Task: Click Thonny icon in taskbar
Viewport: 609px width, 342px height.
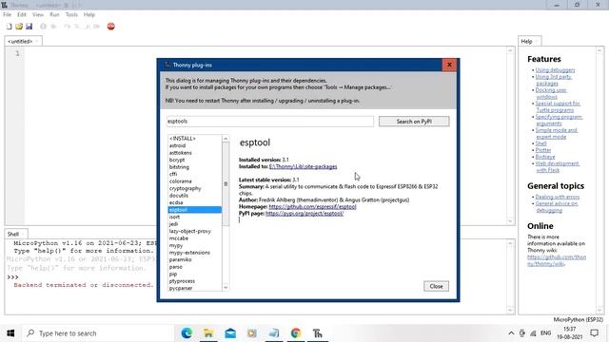Action: coord(318,333)
